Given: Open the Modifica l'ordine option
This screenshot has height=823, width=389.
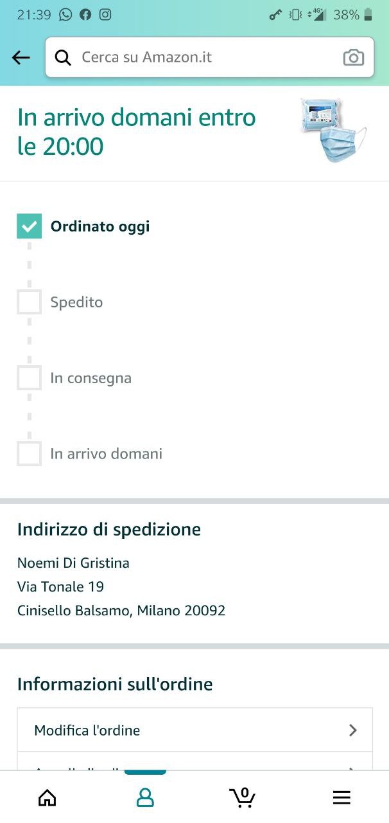Looking at the screenshot, I should pos(87,730).
